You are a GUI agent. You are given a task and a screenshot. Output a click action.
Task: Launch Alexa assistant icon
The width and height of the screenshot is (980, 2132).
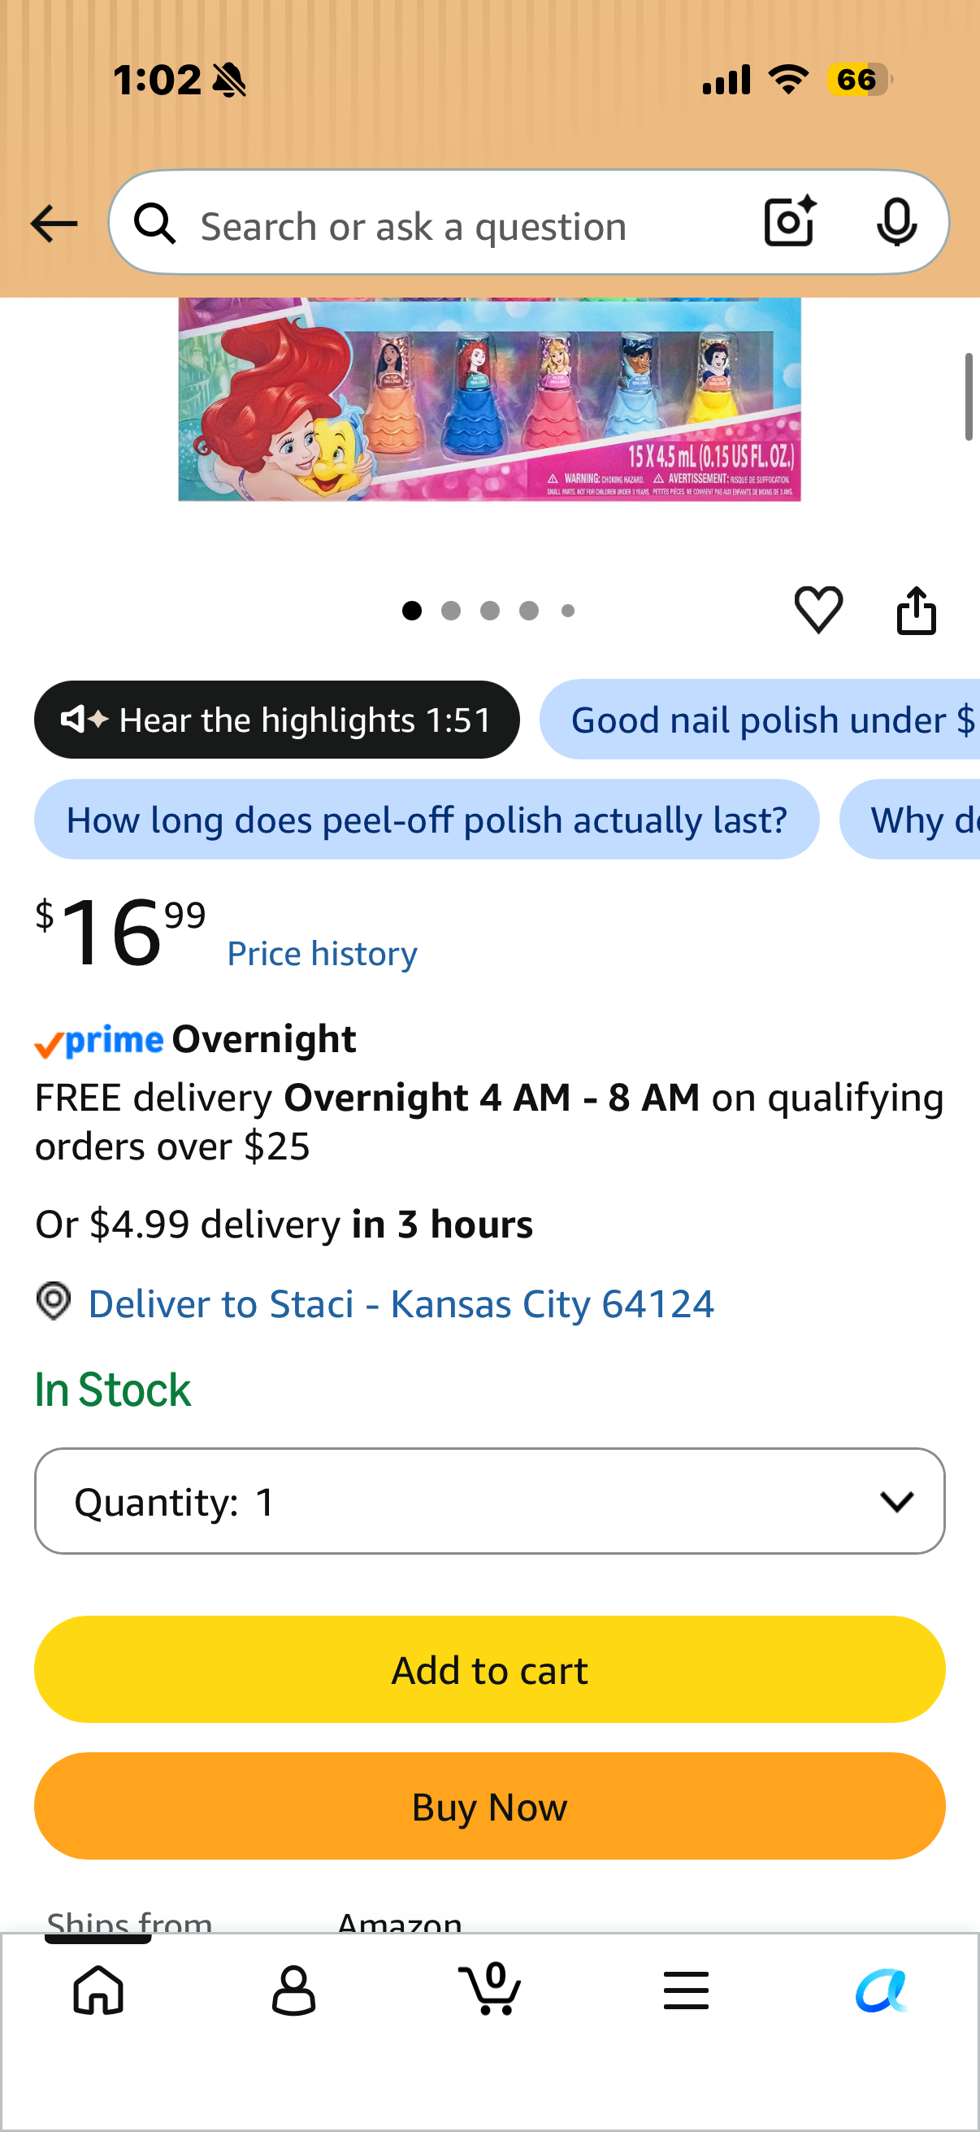pyautogui.click(x=882, y=1991)
